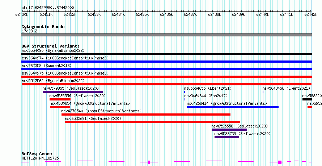The image size is (322, 166).
Task: Open the METTL2A|NM_181725 gene label
Action: (x=40, y=158)
